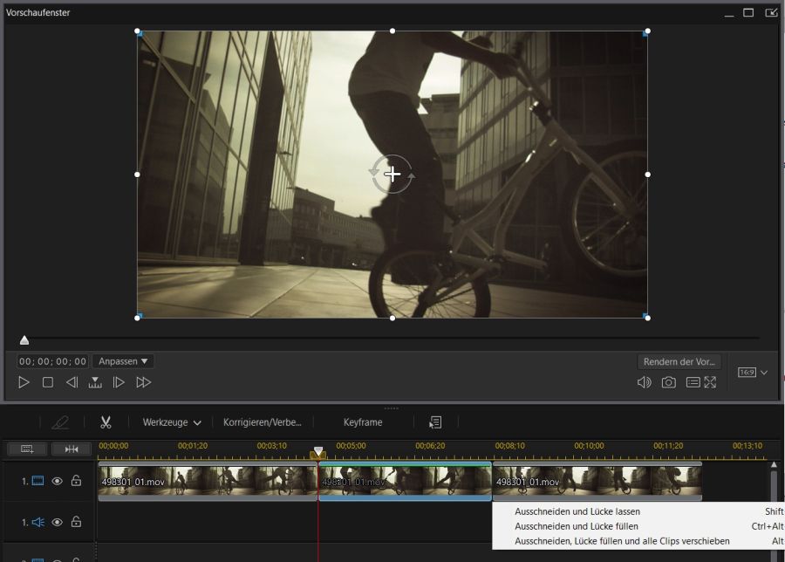
Task: Click the Rendern der Vorschau button
Action: click(x=680, y=360)
